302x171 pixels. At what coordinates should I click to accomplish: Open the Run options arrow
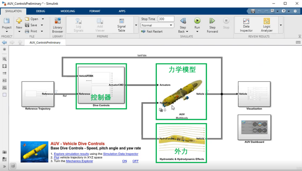coord(197,32)
